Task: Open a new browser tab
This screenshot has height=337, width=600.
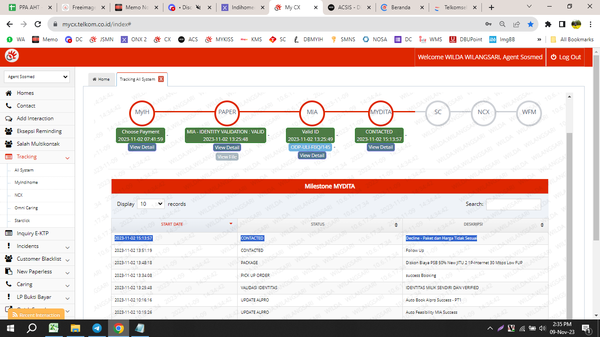Action: (492, 7)
